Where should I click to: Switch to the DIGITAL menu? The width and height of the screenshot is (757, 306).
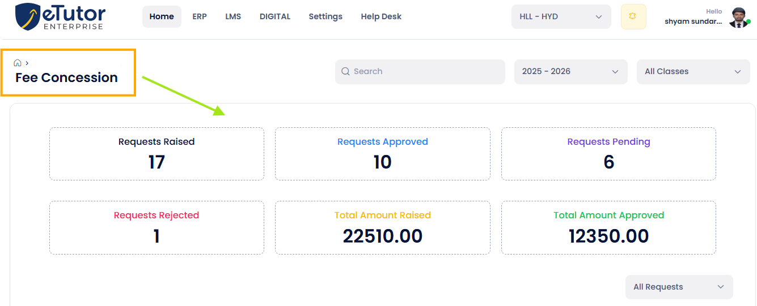pyautogui.click(x=275, y=16)
